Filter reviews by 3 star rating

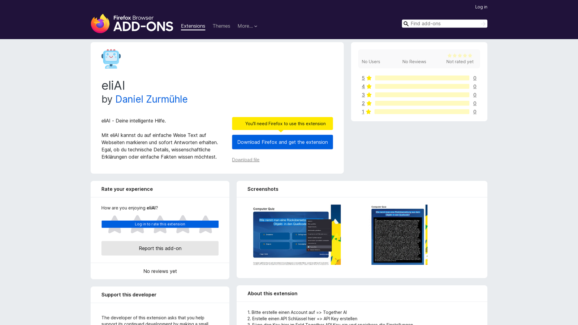363,95
